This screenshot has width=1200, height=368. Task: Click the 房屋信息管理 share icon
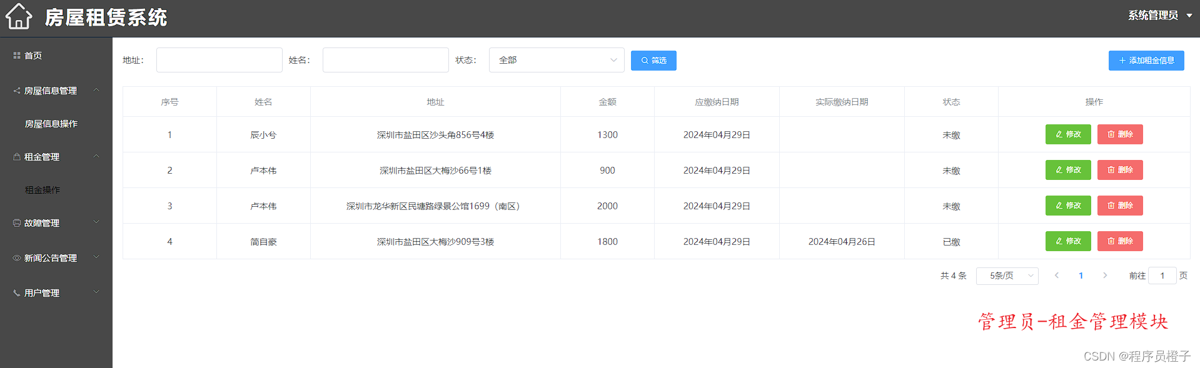point(17,91)
